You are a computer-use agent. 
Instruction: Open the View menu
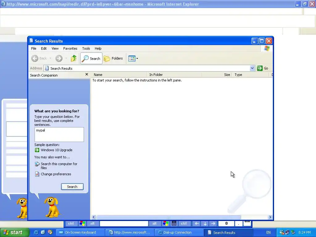[55, 48]
